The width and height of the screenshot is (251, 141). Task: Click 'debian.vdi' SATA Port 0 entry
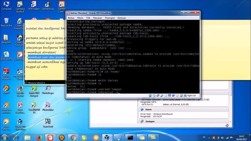[x=176, y=105]
